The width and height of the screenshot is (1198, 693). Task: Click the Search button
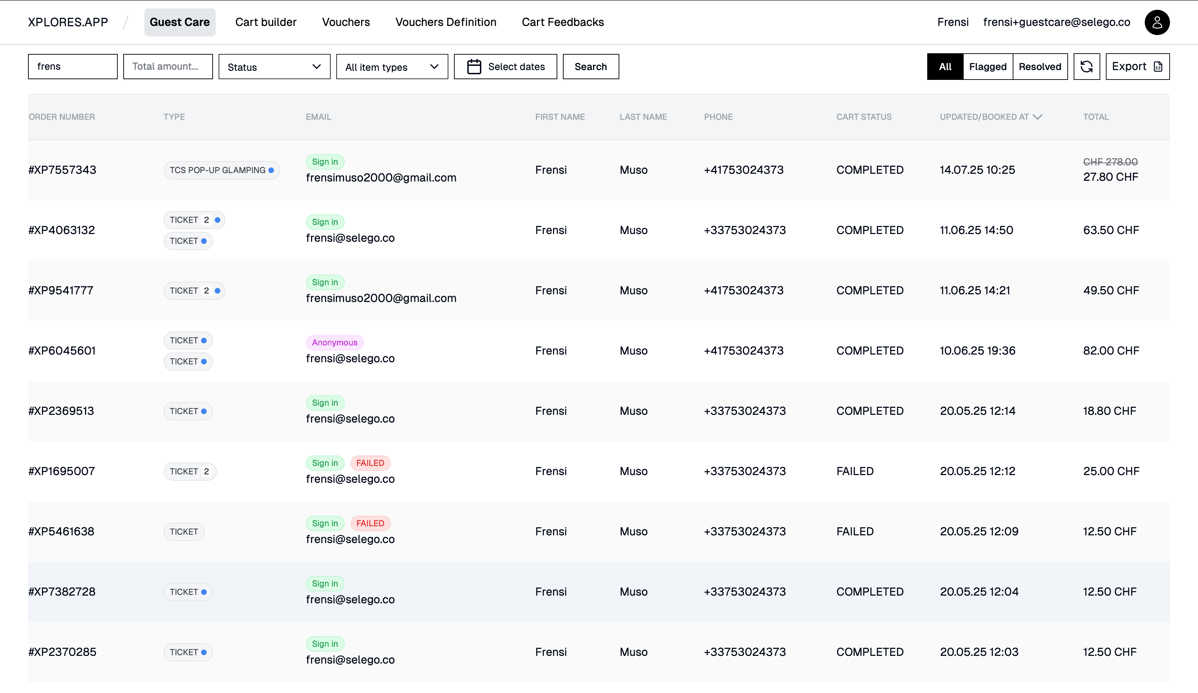point(591,67)
